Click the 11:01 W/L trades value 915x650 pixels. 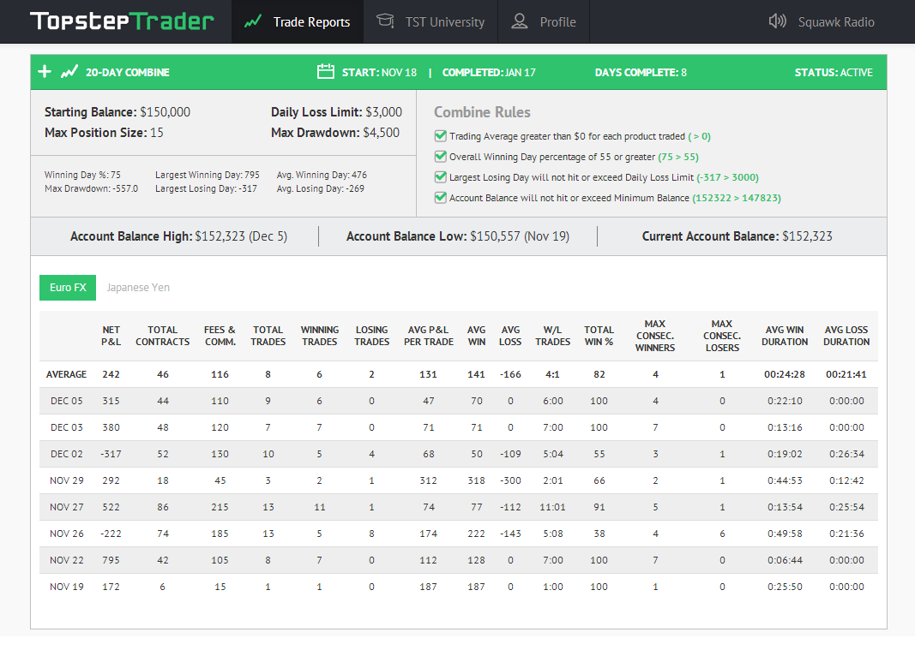(x=552, y=507)
